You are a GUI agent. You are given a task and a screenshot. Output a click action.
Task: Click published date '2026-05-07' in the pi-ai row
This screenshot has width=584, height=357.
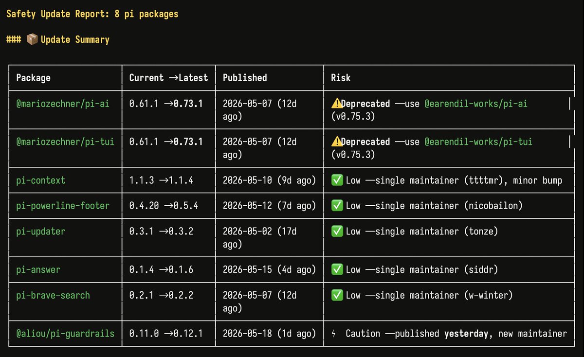tap(247, 104)
